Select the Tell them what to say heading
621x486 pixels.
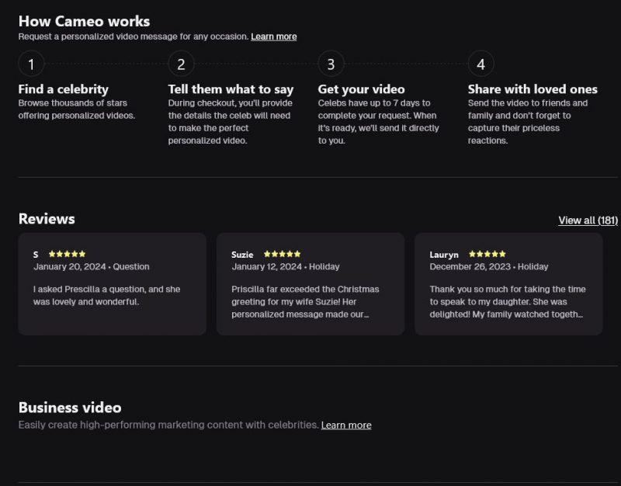231,89
